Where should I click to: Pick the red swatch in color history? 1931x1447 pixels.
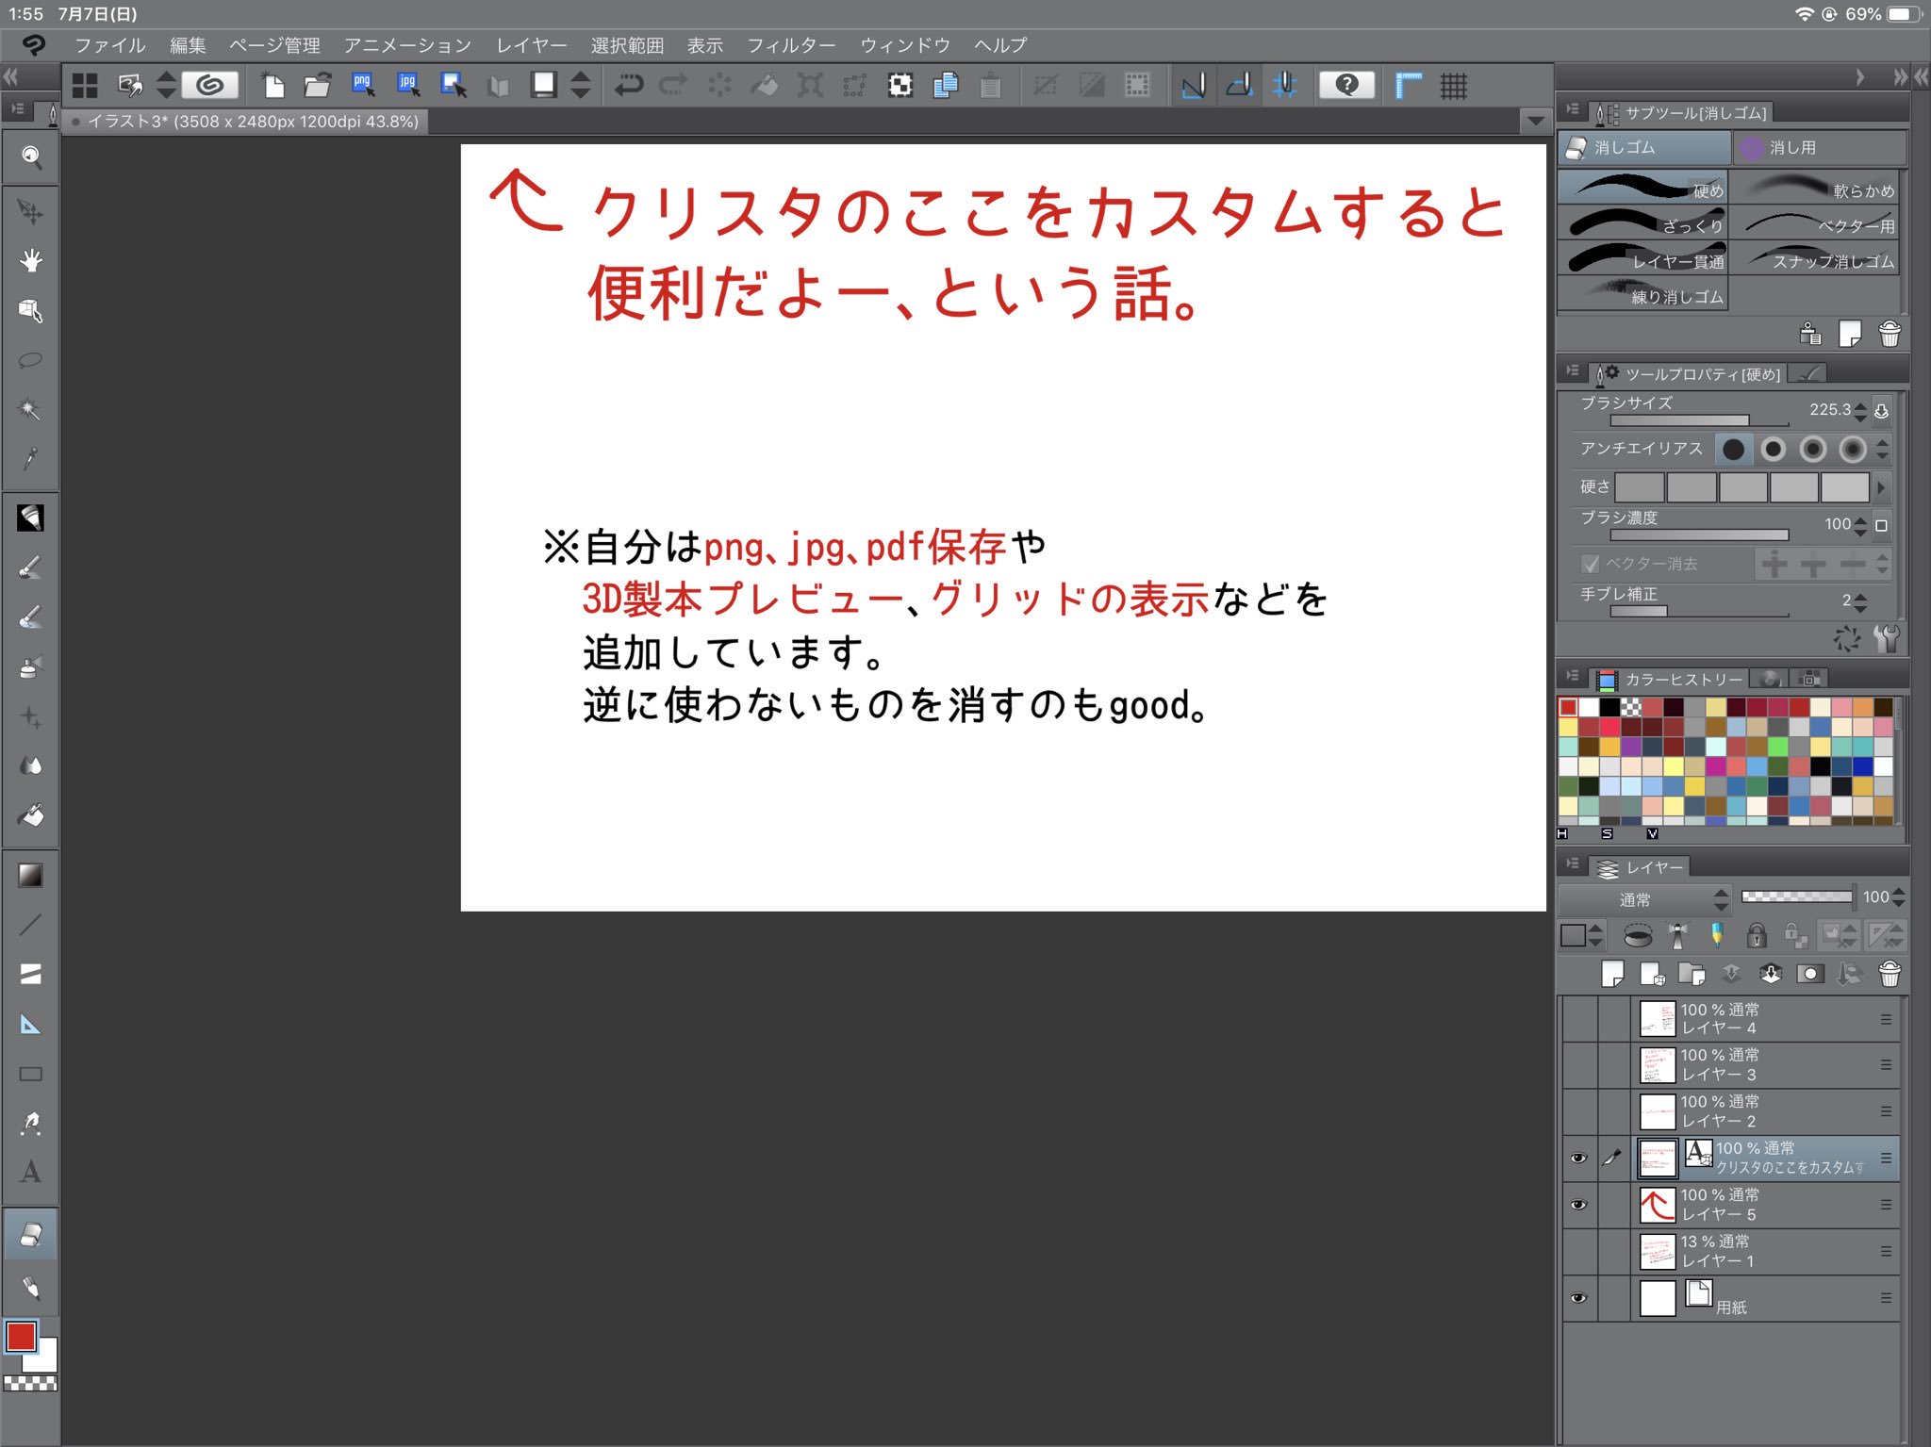(x=1567, y=705)
